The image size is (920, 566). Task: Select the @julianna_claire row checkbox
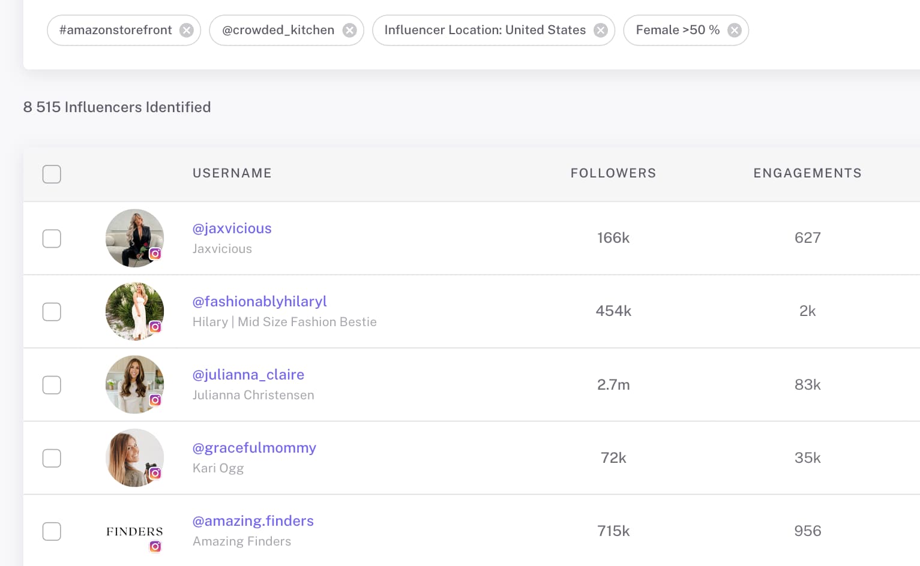coord(52,385)
